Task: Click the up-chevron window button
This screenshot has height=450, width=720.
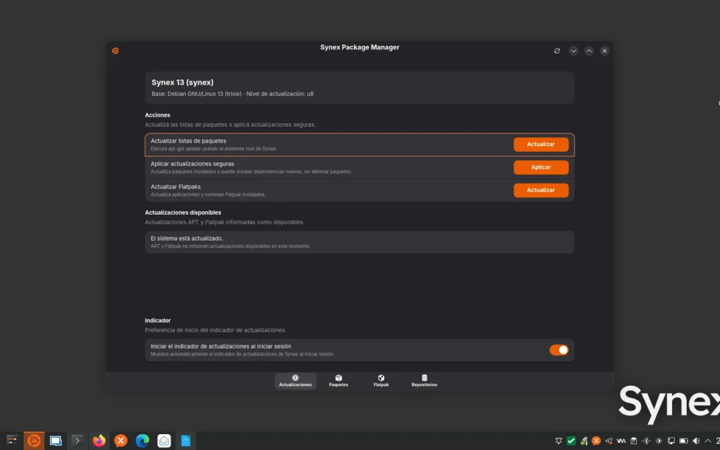Action: (x=589, y=51)
